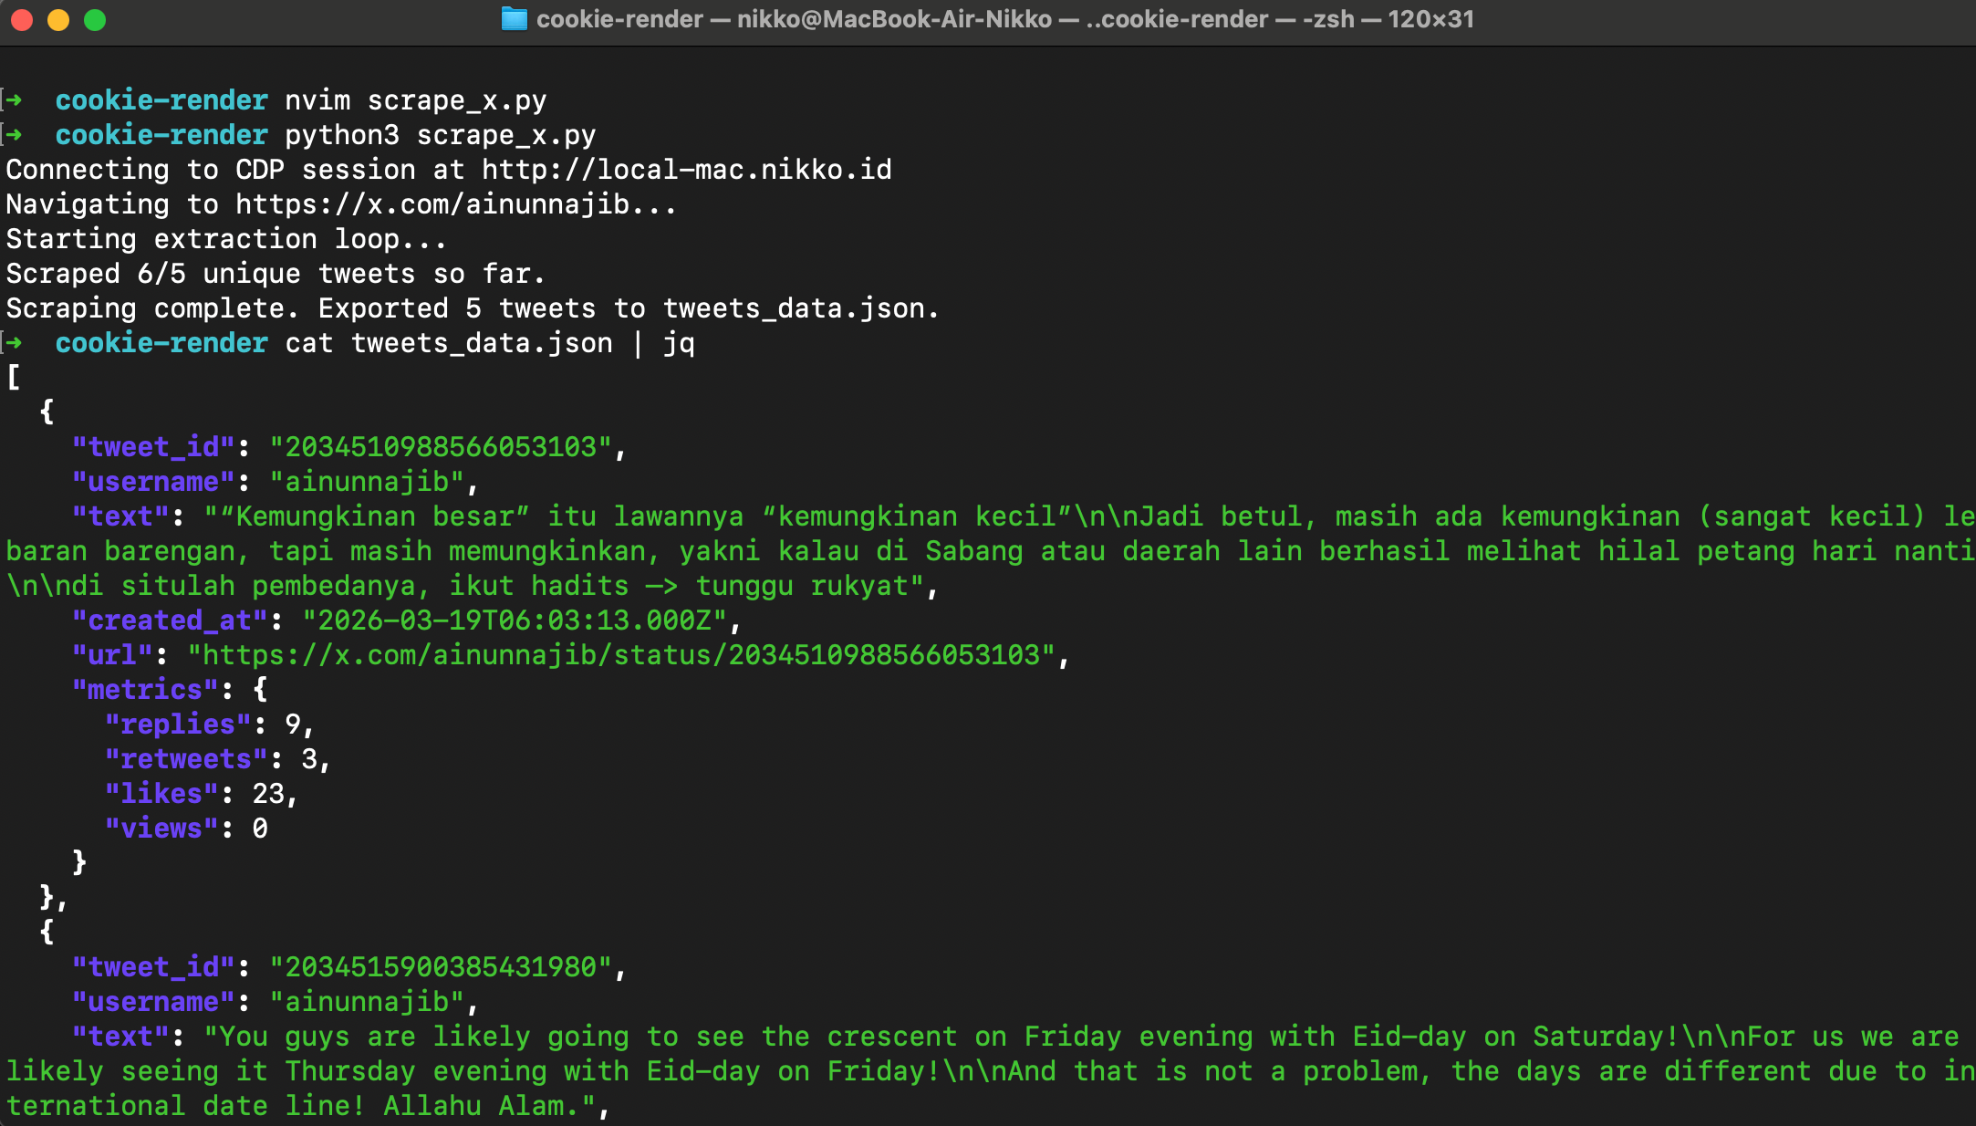Click the https://x.com/ainunnajib status URL

pyautogui.click(x=621, y=654)
